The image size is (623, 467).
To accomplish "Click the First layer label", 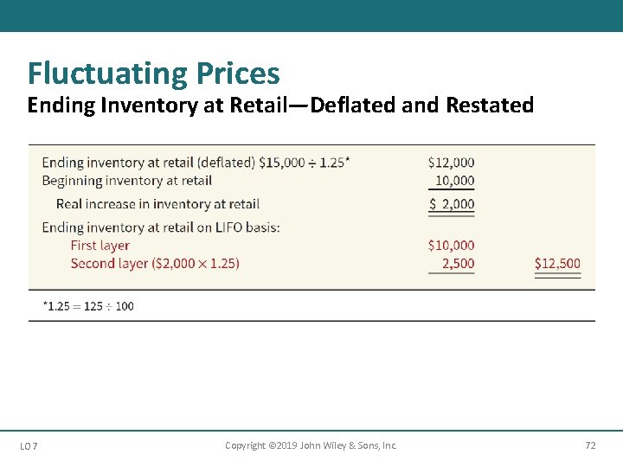I will tap(100, 246).
